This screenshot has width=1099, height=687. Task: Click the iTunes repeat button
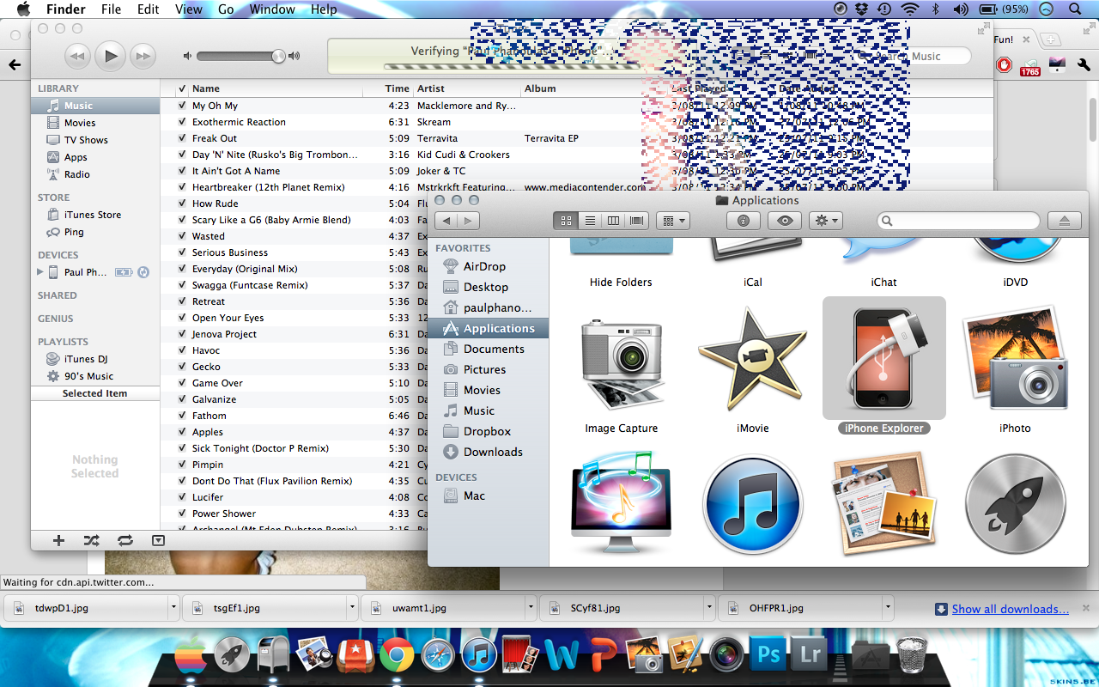pyautogui.click(x=125, y=540)
